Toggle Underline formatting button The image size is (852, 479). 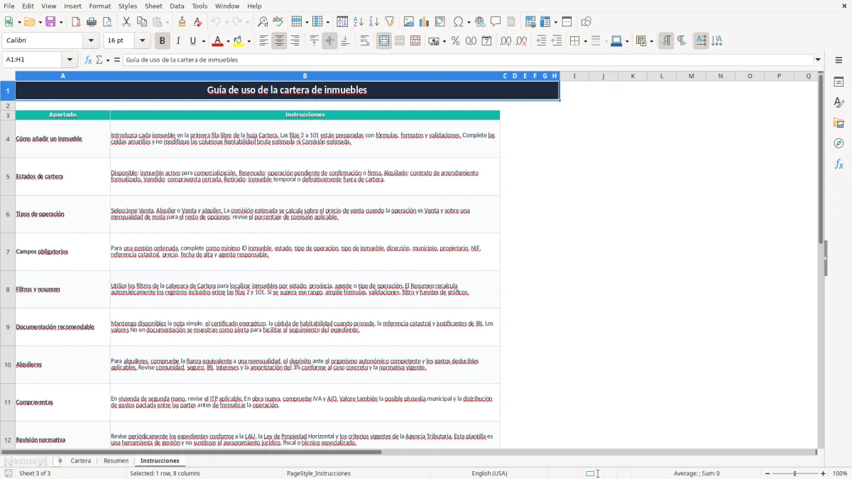pos(192,41)
